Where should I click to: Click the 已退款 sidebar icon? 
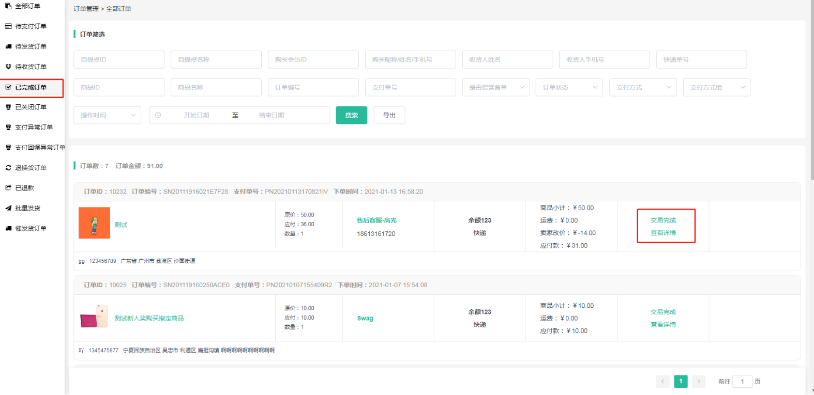point(8,188)
